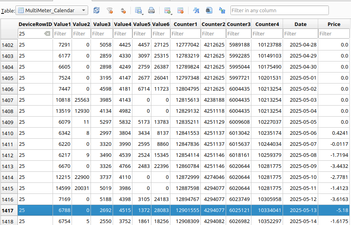Select Value6 cell 28083
The image size is (351, 225).
pyautogui.click(x=161, y=210)
